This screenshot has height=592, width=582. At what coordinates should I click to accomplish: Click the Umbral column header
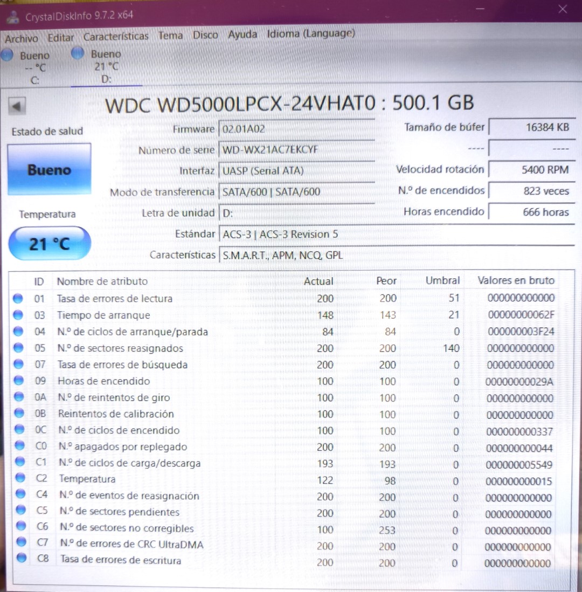coord(443,280)
